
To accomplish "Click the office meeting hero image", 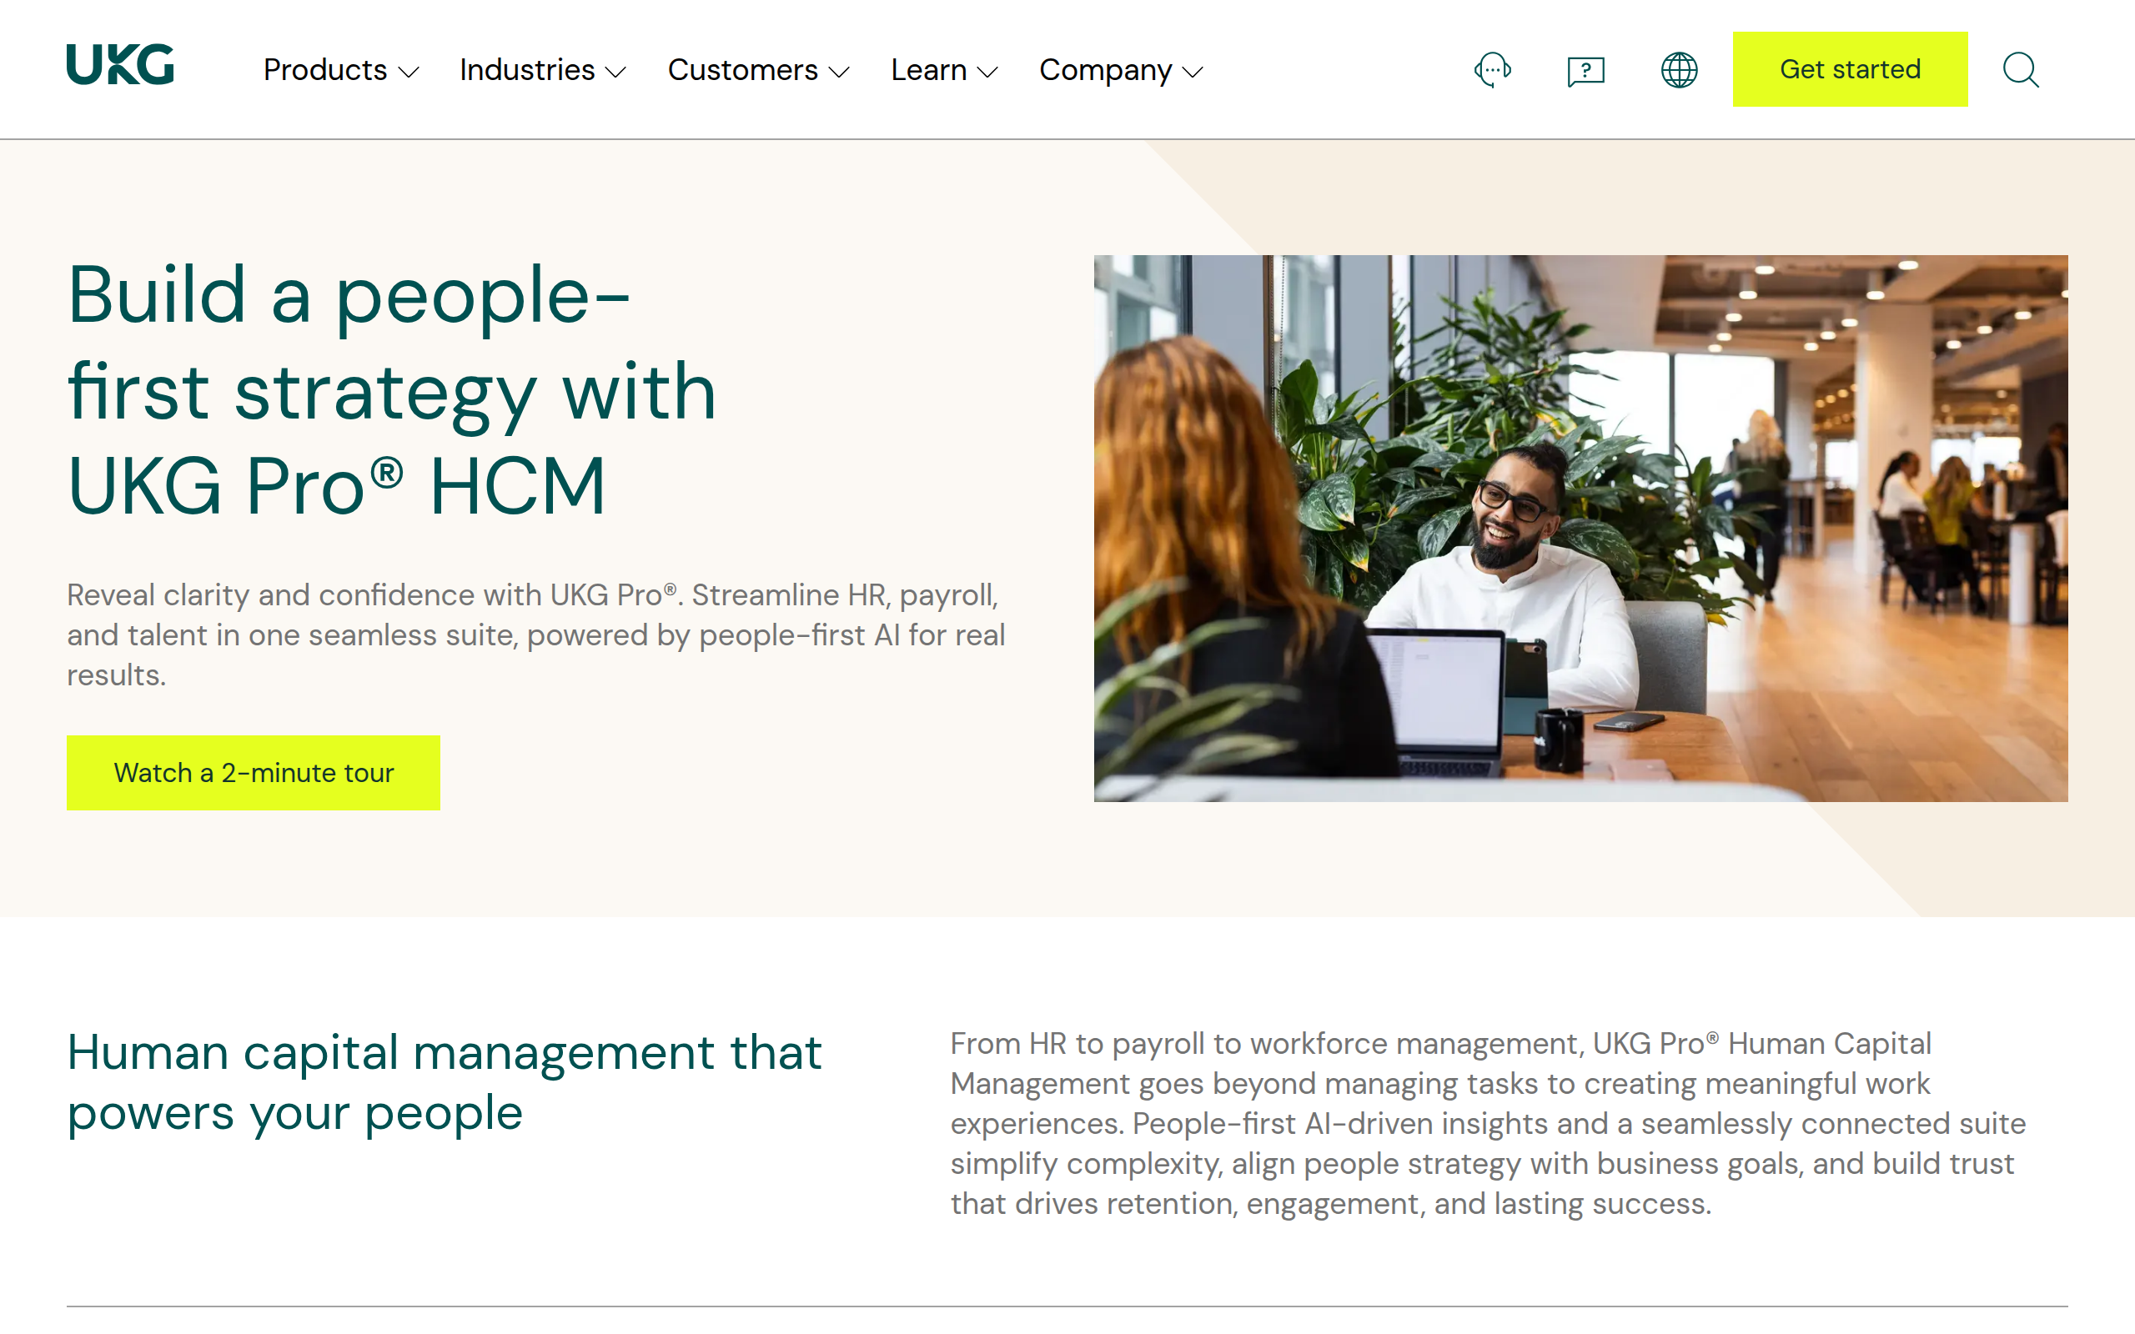I will pyautogui.click(x=1580, y=529).
